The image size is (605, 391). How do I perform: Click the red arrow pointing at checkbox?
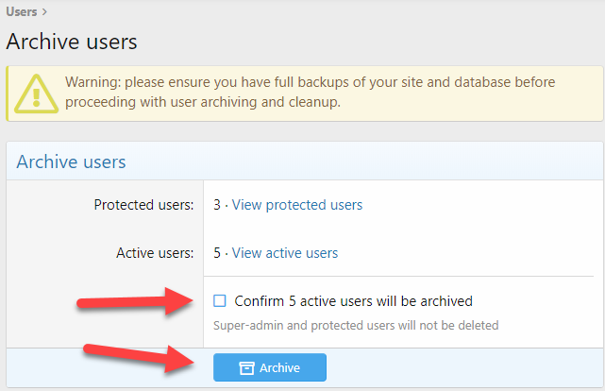click(135, 301)
